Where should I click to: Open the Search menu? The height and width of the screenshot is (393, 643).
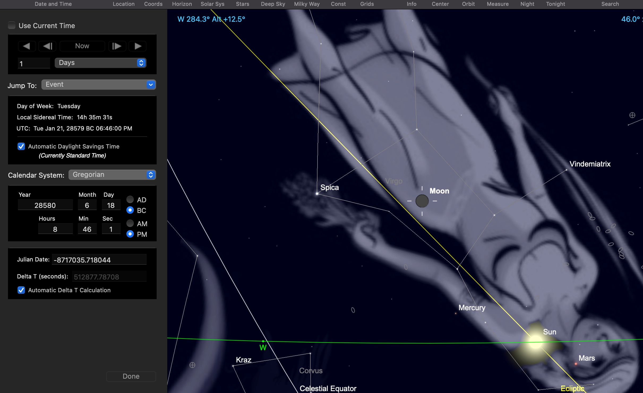pyautogui.click(x=610, y=4)
